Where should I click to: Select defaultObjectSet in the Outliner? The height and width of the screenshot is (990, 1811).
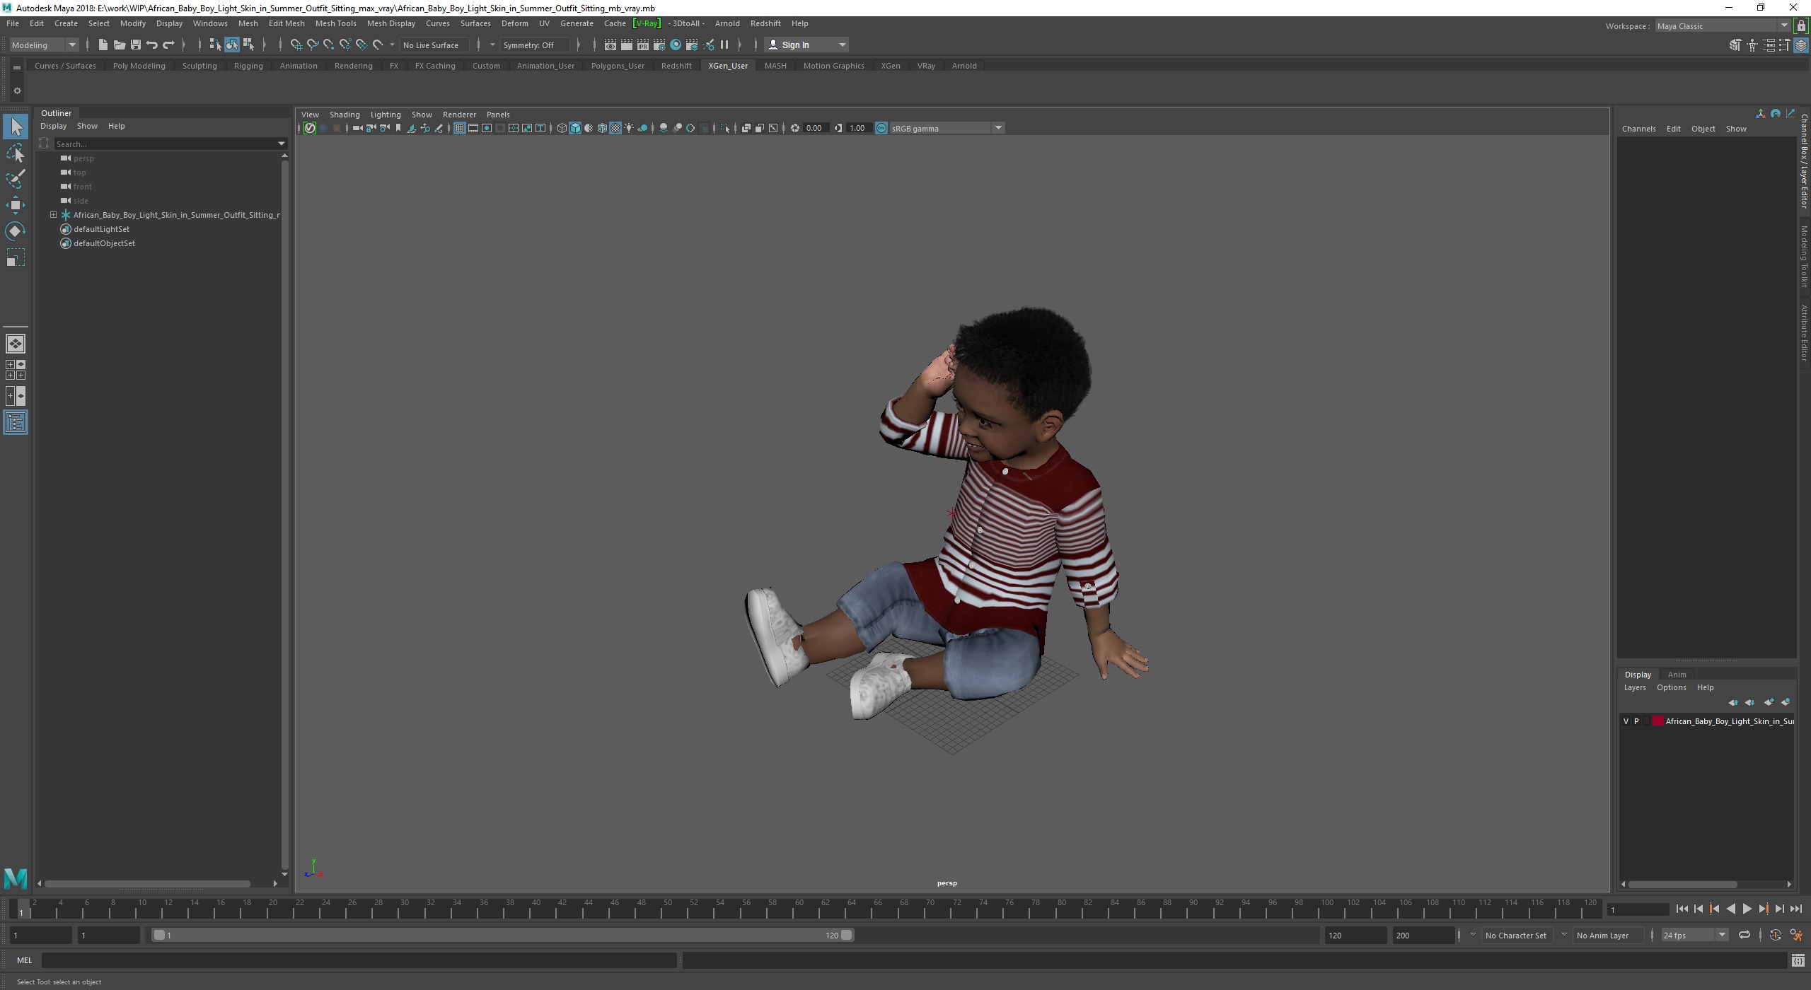pyautogui.click(x=104, y=243)
